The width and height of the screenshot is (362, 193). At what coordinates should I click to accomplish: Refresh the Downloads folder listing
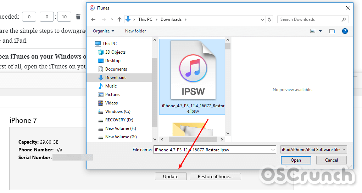point(269,19)
